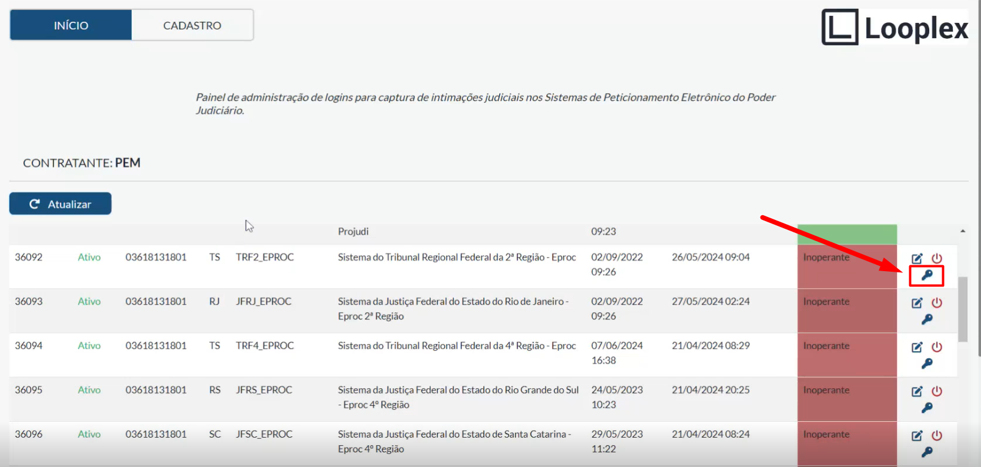
Task: Click date 27/05/2024 02:24
Action: 710,301
